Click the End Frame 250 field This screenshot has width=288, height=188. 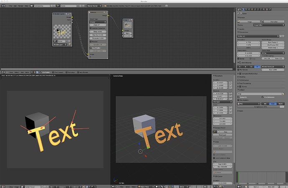point(273,45)
